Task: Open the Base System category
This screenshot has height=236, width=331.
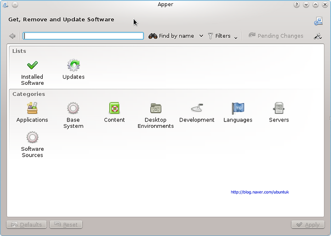Action: pos(73,115)
